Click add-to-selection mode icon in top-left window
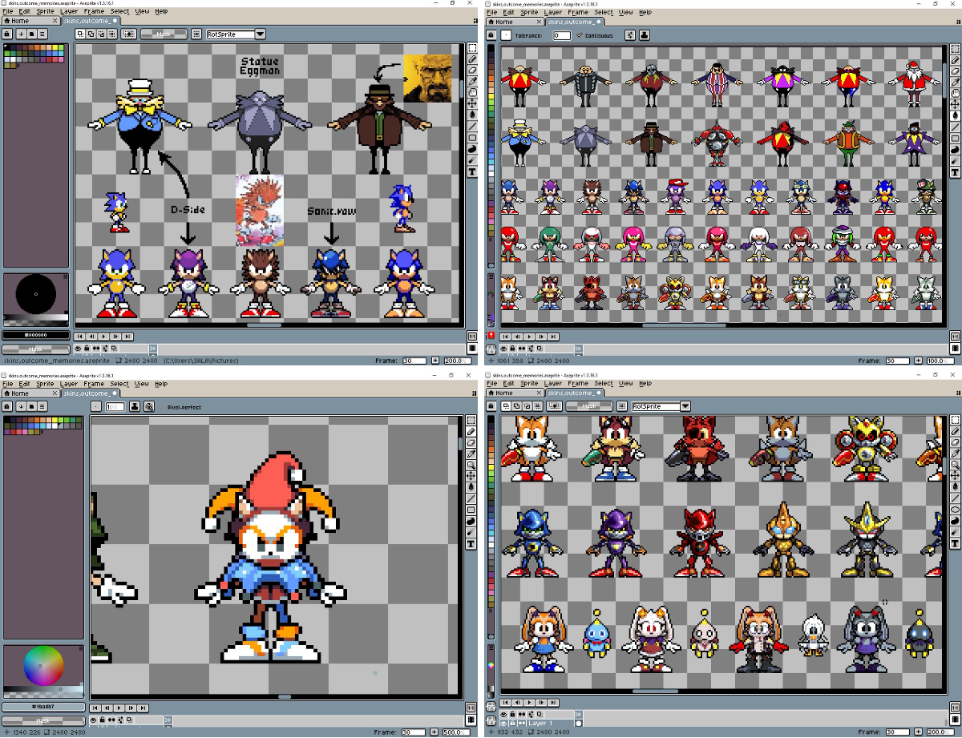962x738 pixels. (91, 34)
